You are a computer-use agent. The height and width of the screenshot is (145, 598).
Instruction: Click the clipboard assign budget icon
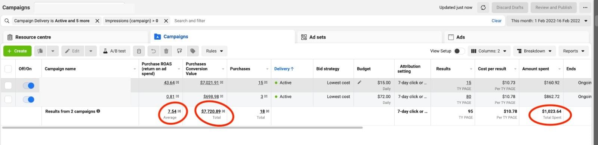[139, 51]
